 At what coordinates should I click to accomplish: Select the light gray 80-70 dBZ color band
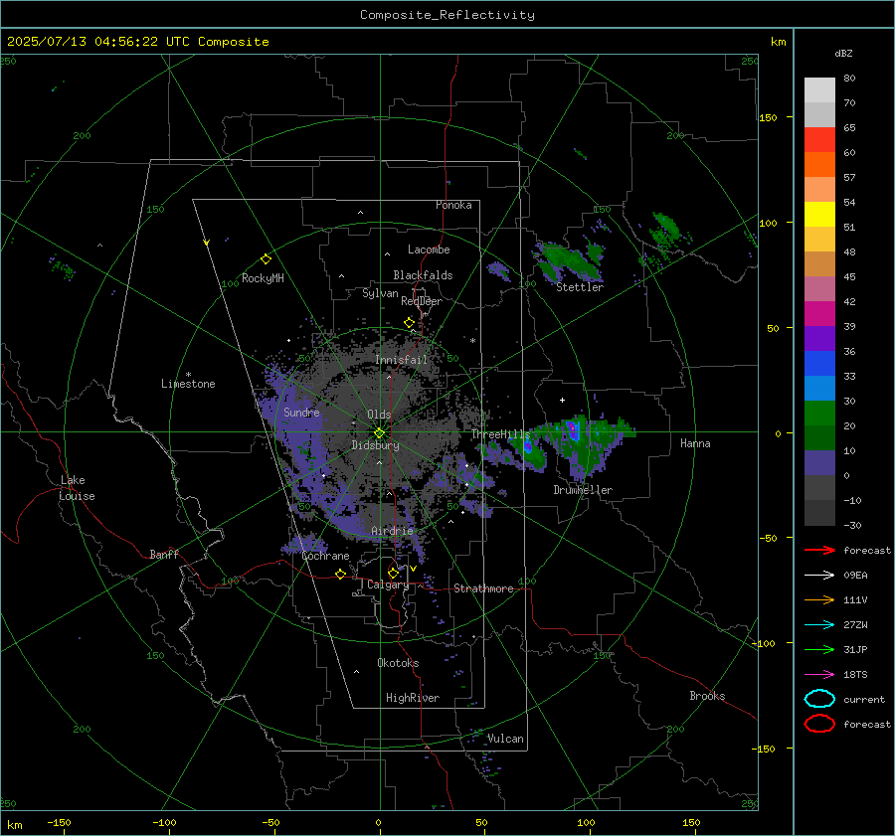[x=819, y=90]
